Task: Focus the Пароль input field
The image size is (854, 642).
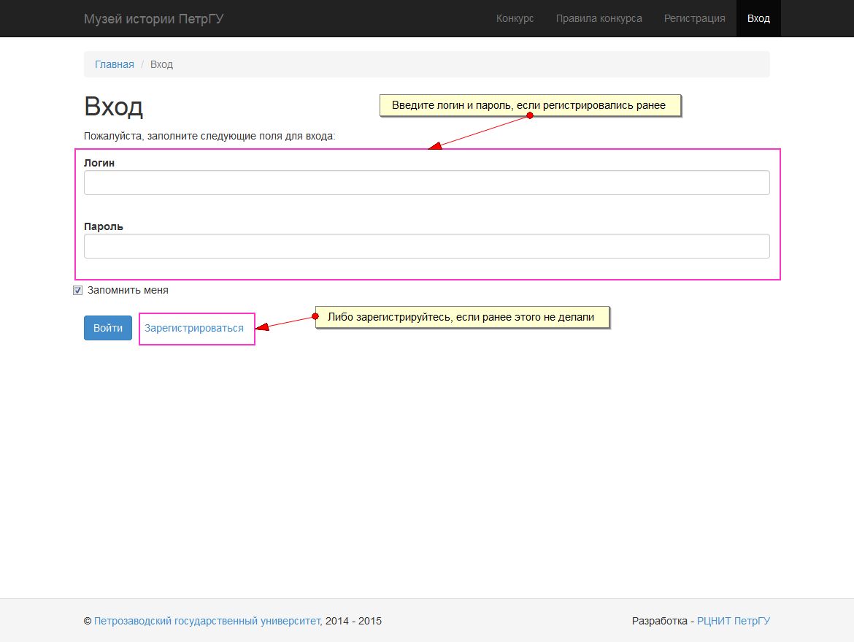Action: click(x=426, y=246)
